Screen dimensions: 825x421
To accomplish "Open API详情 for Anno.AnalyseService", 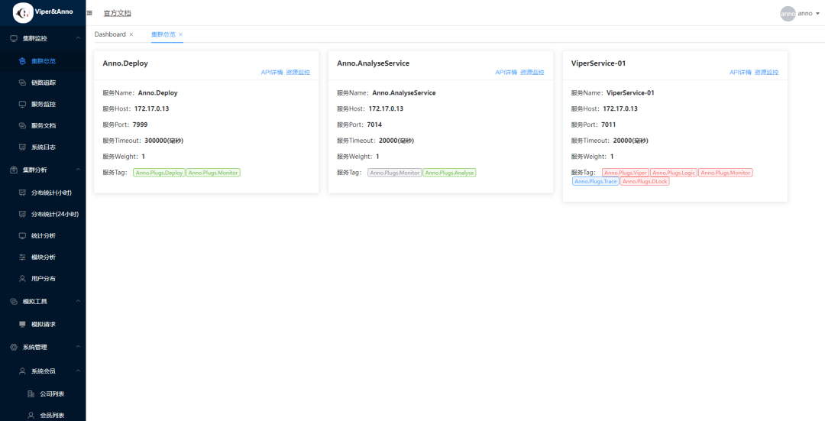I will pyautogui.click(x=506, y=73).
